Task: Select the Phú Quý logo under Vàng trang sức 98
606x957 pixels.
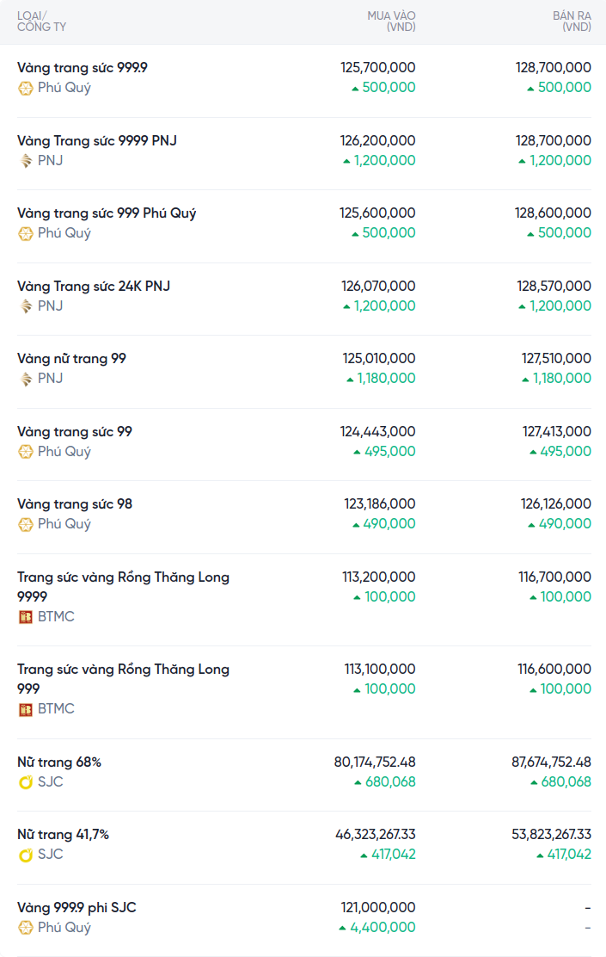Action: [x=26, y=524]
